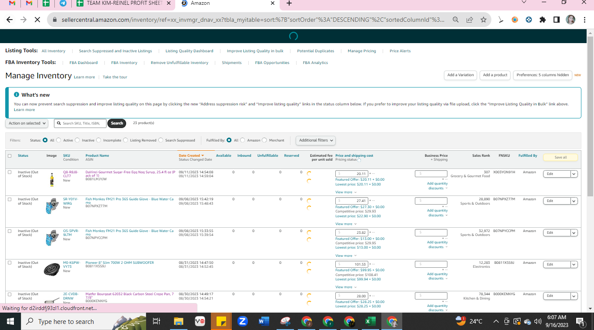The width and height of the screenshot is (594, 330).
Task: Open Microsoft Word from taskbar
Action: coord(264,321)
